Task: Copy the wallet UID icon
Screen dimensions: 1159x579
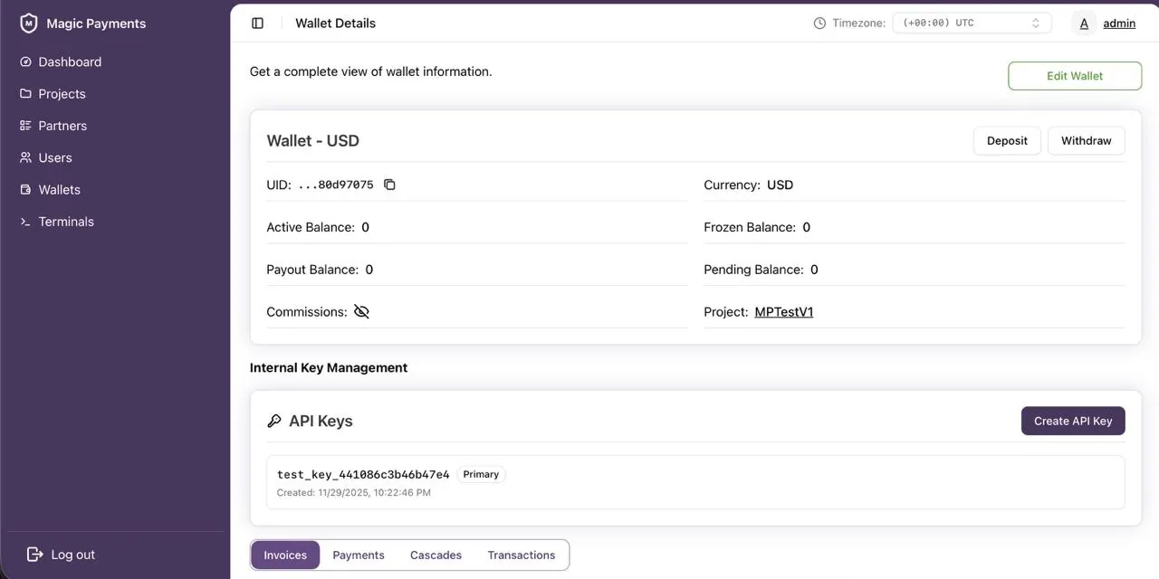Action: [390, 185]
